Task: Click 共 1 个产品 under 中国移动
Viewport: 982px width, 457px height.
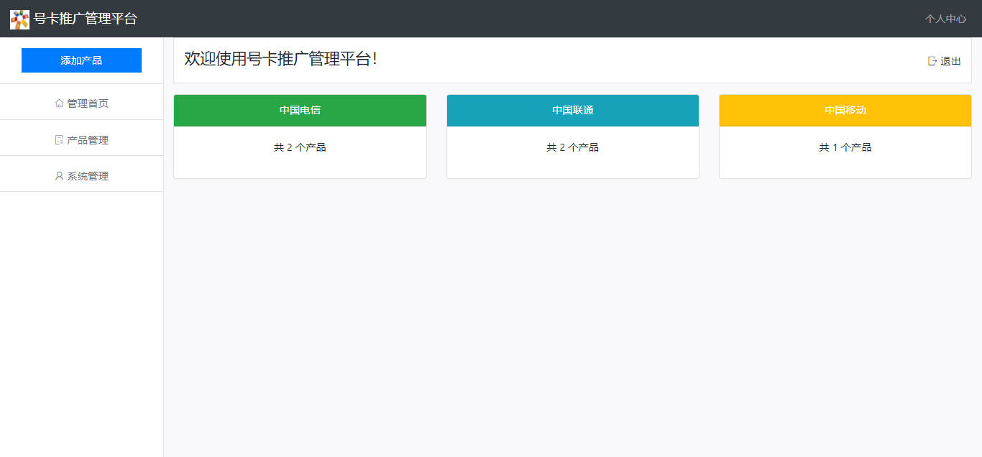Action: click(x=845, y=147)
